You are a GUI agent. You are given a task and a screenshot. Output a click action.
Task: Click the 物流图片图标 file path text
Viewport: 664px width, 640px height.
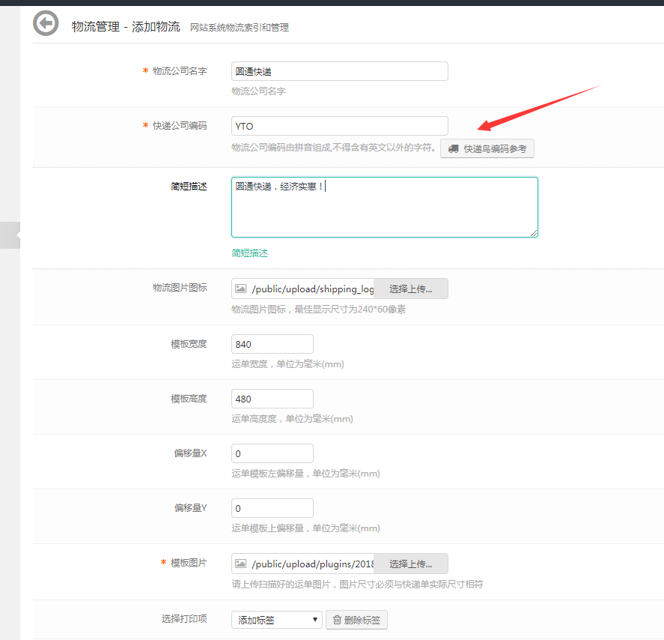pos(312,289)
